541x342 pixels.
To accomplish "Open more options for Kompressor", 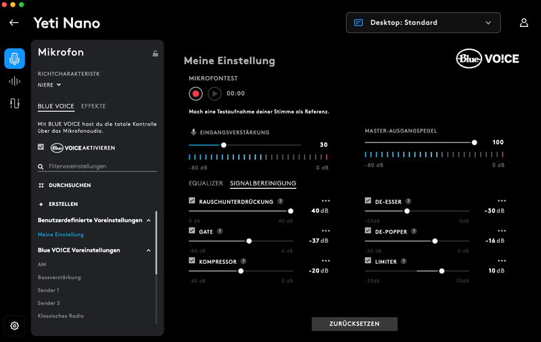I will (326, 260).
